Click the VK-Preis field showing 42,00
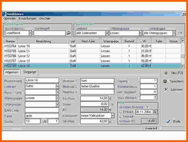188x142 pixels. click(x=95, y=121)
